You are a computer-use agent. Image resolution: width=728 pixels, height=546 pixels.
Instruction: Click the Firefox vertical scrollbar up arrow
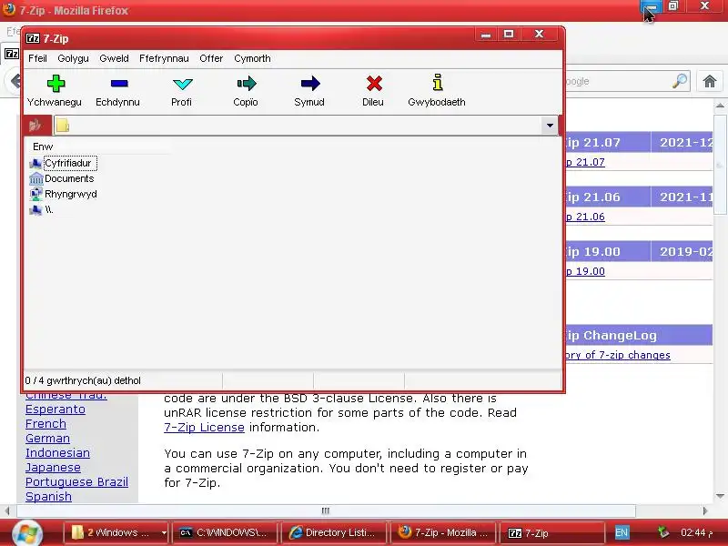(x=720, y=106)
